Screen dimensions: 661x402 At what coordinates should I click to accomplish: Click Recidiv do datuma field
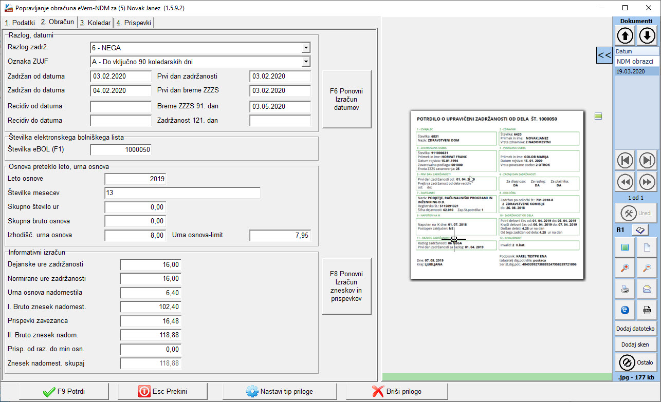pos(121,121)
